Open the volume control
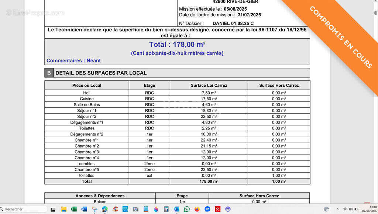Image resolution: width=378 pixels, height=214 pixels. tap(351, 209)
